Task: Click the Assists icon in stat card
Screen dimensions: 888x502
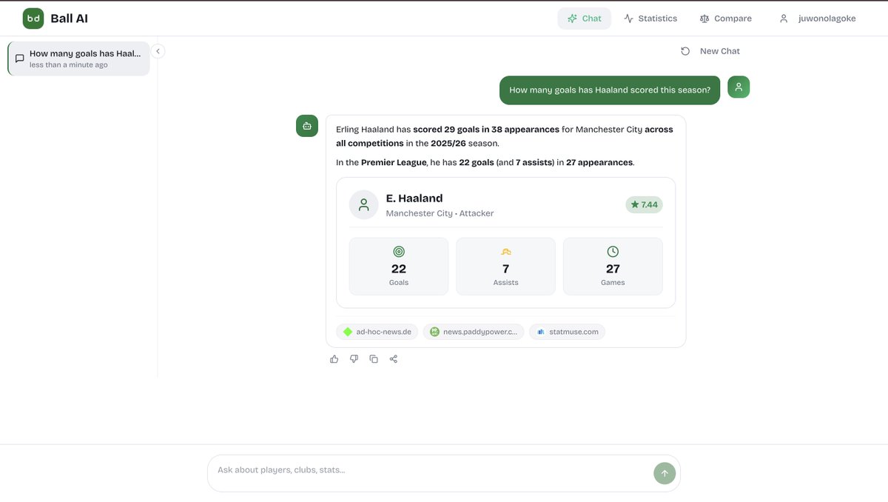Action: [506, 252]
